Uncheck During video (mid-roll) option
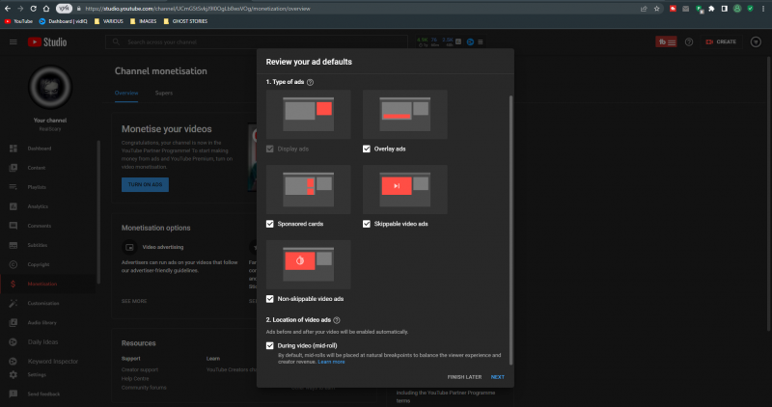 coord(270,344)
